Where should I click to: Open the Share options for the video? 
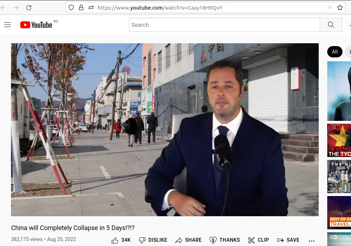188,240
